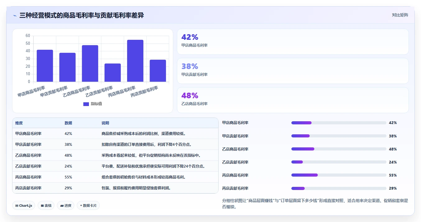Click the 丙店商品毛利率 chart bar
The image size is (421, 222).
click(x=135, y=61)
